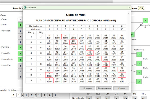This screenshot has height=99, width=150.
Task: Click the Hab. column header
Action: click(x=31, y=32)
